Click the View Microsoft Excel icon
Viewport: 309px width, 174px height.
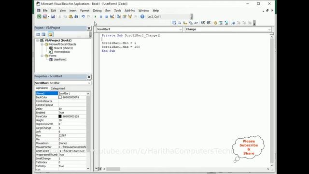click(x=39, y=16)
